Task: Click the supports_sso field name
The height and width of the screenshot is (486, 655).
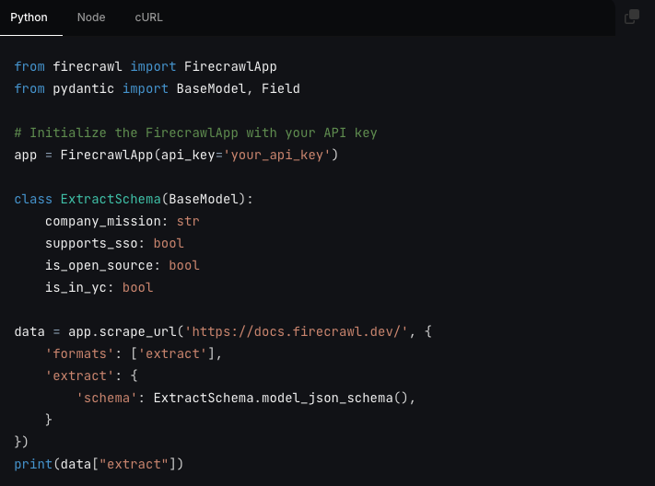Action: (92, 243)
